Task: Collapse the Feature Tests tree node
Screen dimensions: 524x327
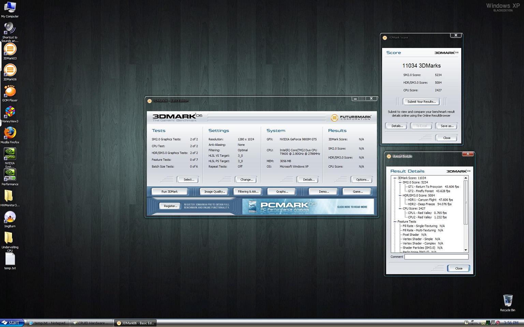Action: pyautogui.click(x=395, y=221)
